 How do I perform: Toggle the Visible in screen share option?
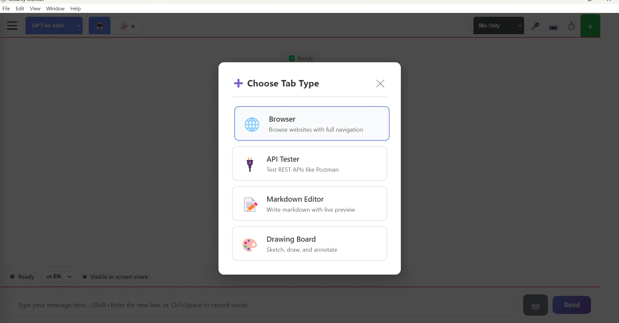(x=85, y=277)
